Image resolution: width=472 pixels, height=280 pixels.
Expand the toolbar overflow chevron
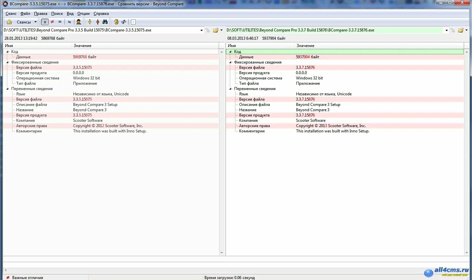point(133,22)
